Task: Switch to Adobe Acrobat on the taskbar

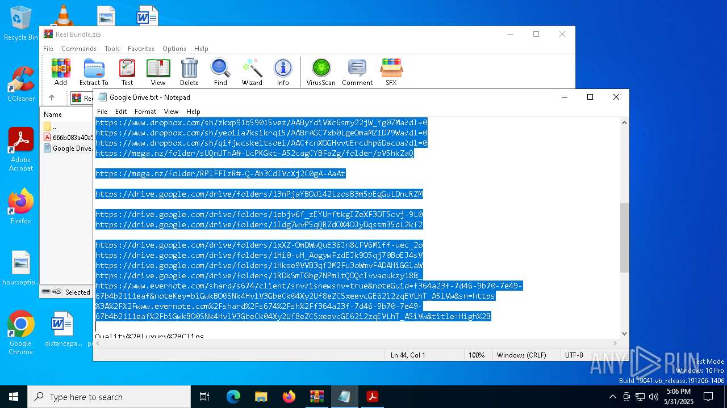Action: tap(373, 397)
